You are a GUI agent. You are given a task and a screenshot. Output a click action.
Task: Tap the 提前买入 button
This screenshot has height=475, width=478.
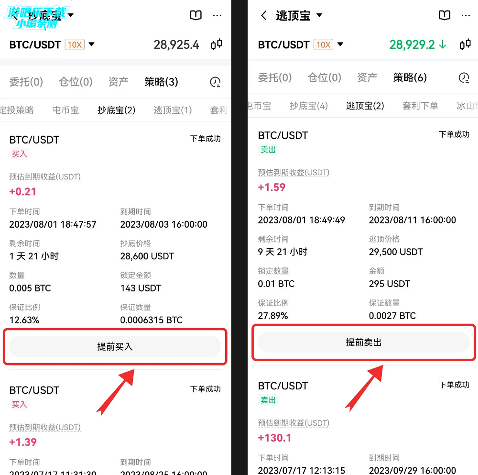pos(115,347)
